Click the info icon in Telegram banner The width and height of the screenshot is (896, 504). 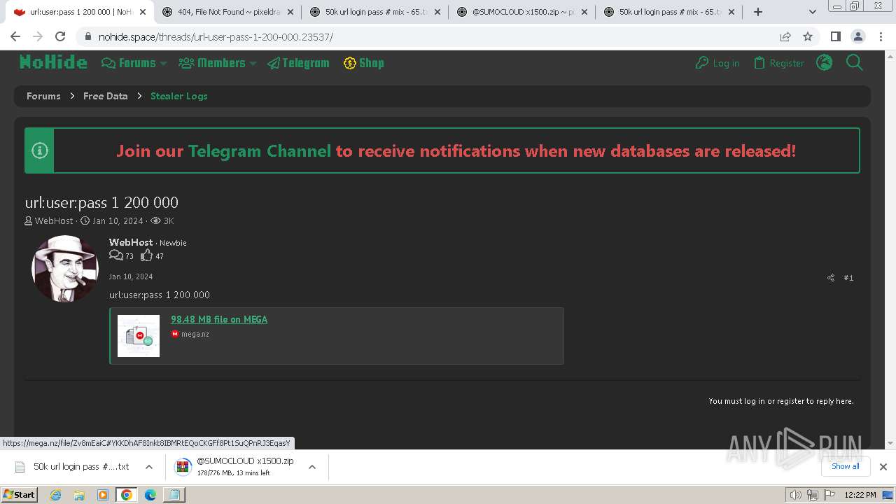tap(40, 150)
